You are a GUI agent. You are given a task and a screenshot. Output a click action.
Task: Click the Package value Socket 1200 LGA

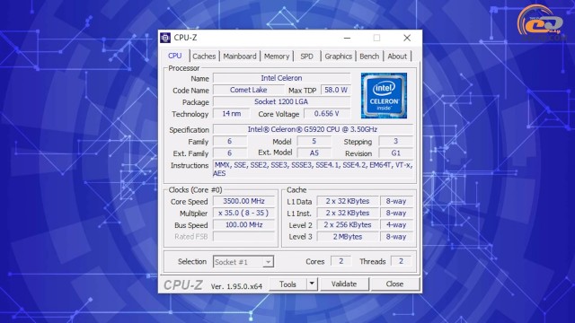tap(281, 101)
